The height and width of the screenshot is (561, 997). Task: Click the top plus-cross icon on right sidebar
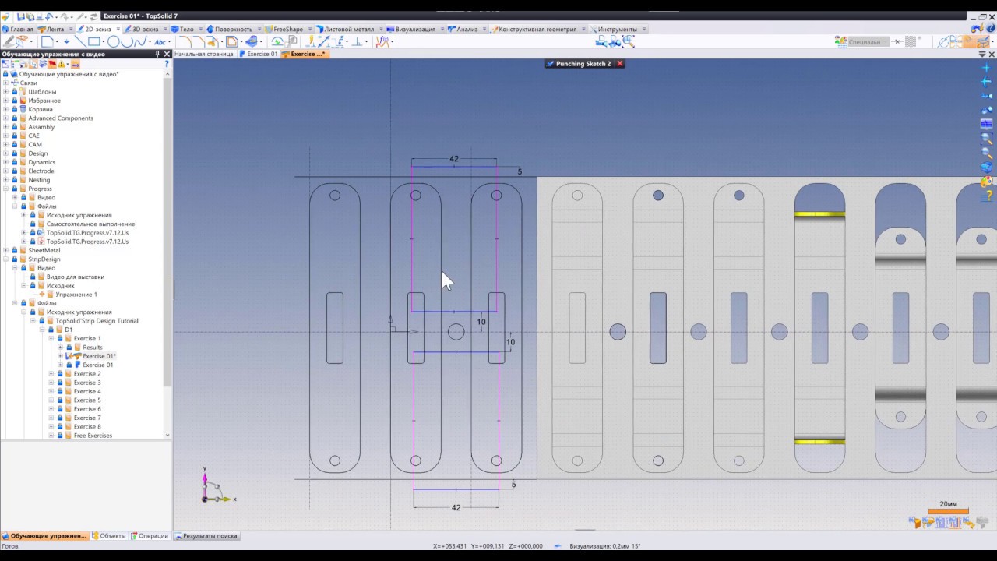(x=986, y=68)
